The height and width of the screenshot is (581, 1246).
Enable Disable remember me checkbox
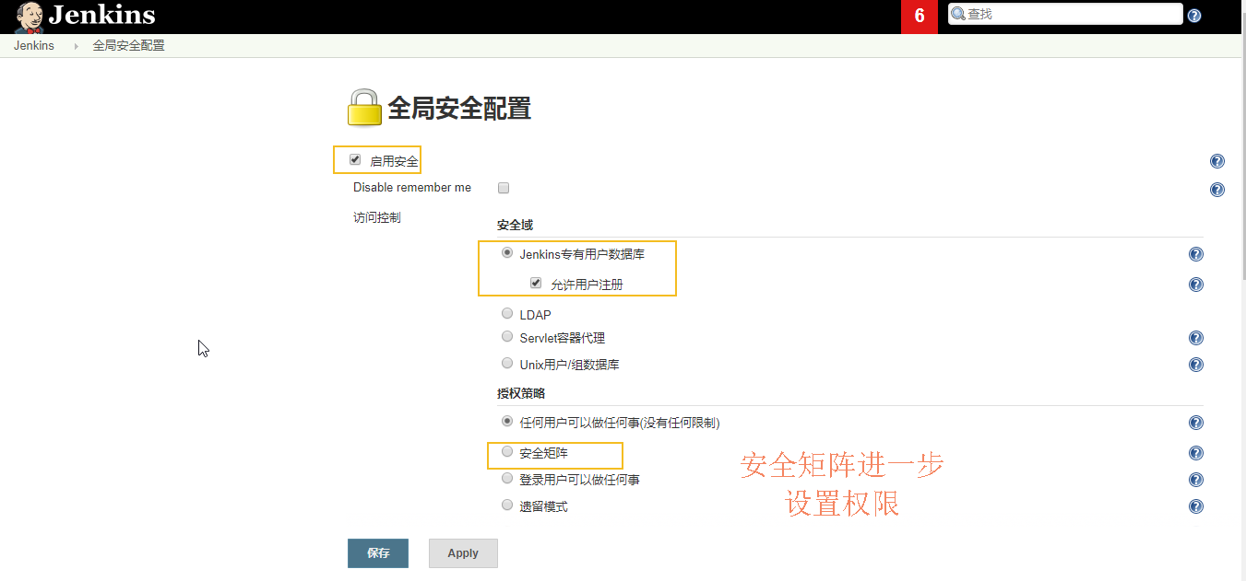point(504,188)
